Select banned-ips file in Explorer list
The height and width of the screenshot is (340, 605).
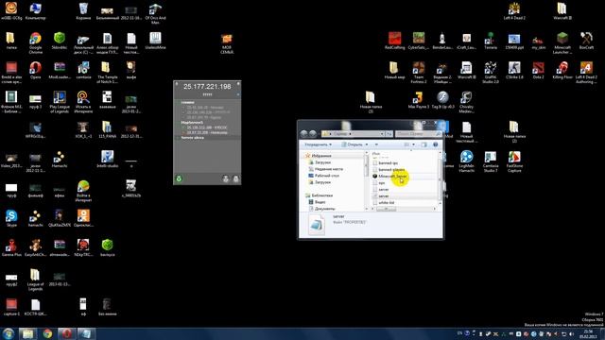(385, 163)
